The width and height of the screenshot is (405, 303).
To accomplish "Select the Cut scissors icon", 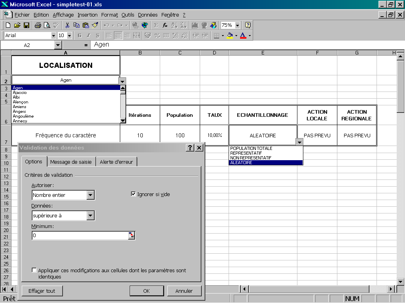I will [x=68, y=25].
